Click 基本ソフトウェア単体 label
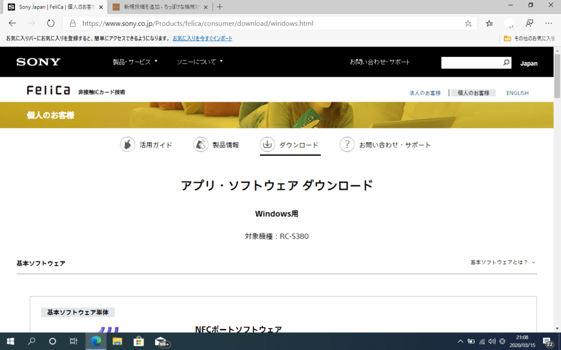561x350 pixels. (78, 312)
